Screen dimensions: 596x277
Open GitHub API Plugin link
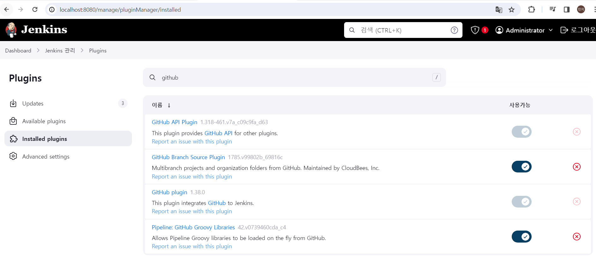pyautogui.click(x=175, y=122)
